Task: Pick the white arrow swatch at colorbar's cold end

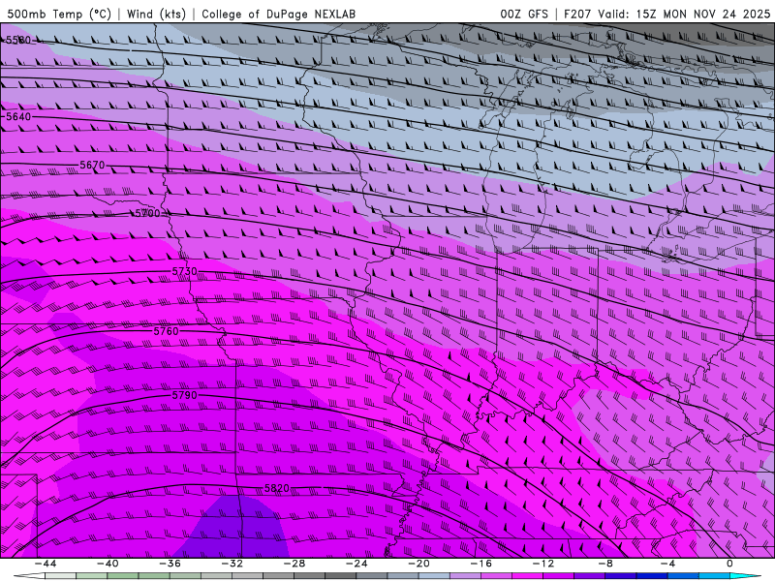Action: 29,576
